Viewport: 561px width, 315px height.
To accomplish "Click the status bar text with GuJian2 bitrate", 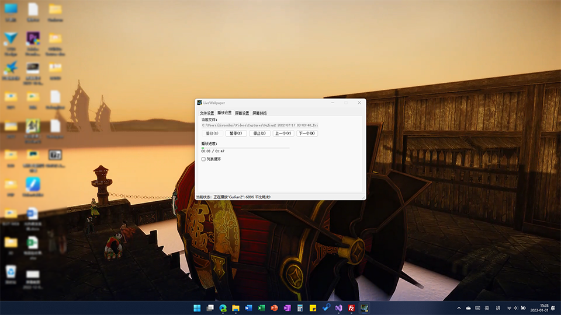I will 233,197.
